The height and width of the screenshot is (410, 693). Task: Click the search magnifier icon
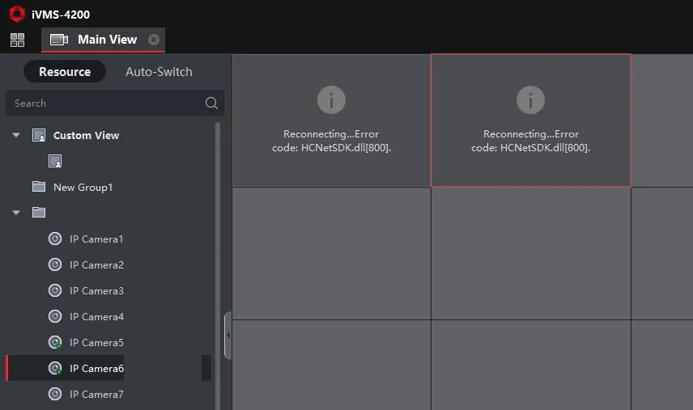pos(211,103)
